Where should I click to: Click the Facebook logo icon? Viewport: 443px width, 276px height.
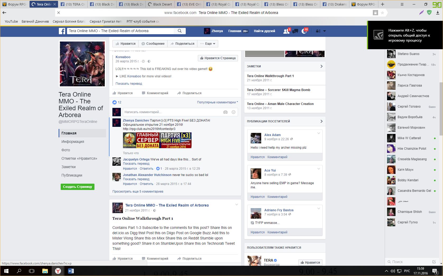tap(62, 31)
